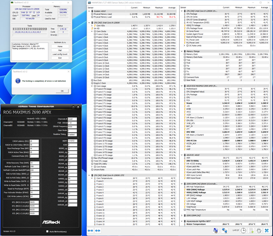The height and width of the screenshot is (236, 273).
Task: Click the CAS# Latency (tCL) field
Action: coord(34,141)
